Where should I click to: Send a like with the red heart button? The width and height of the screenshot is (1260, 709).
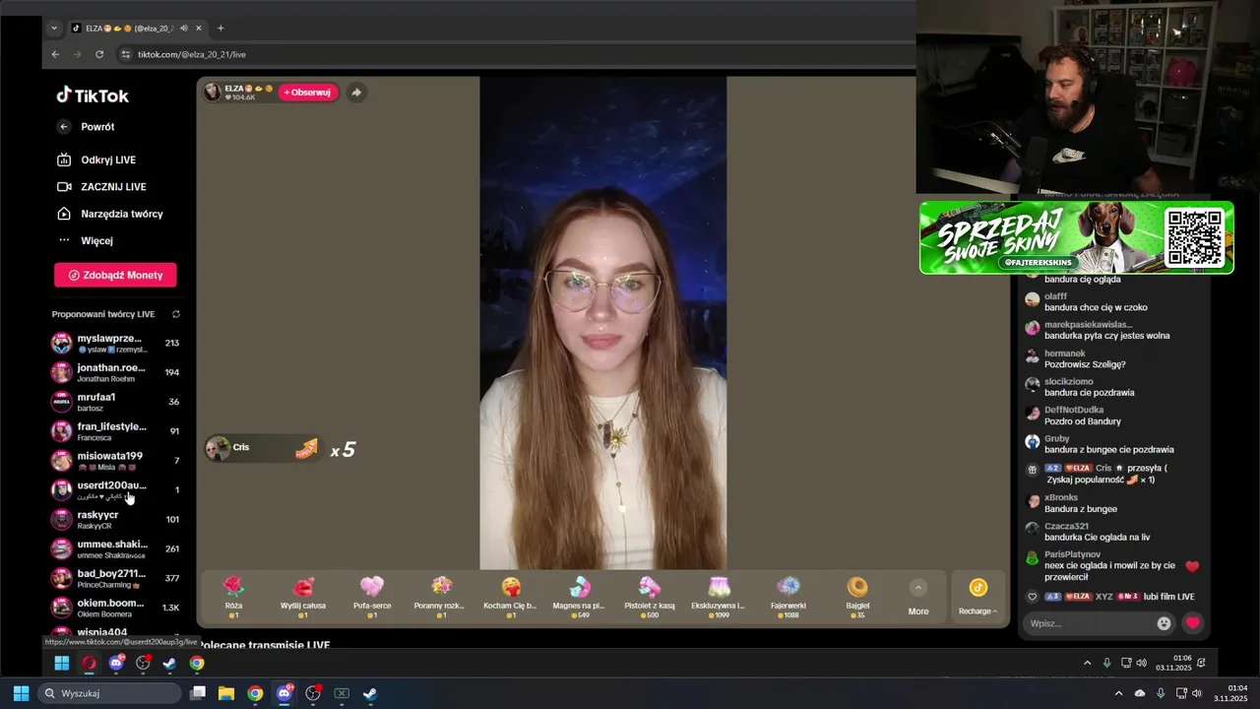(x=1193, y=623)
